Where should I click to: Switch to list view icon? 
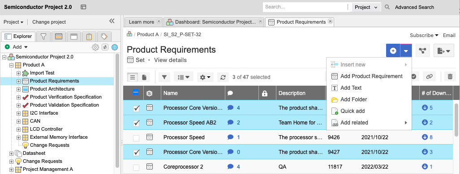click(x=133, y=77)
